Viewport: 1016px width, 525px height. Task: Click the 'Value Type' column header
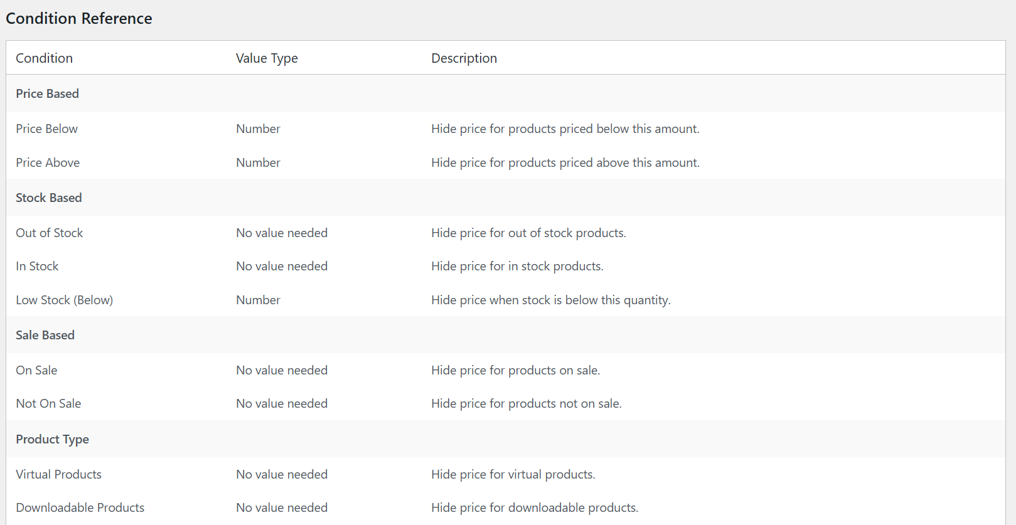[267, 58]
